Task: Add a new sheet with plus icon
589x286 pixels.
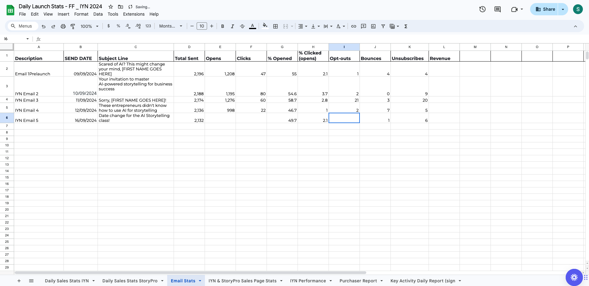Action: (x=19, y=281)
